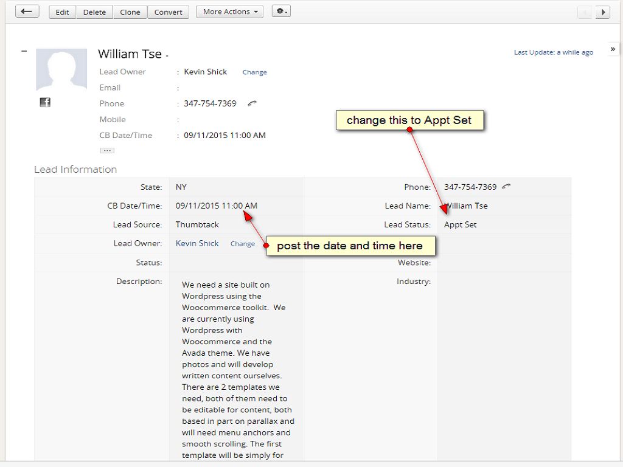Clone this lead record
This screenshot has height=467, width=623.
point(130,12)
